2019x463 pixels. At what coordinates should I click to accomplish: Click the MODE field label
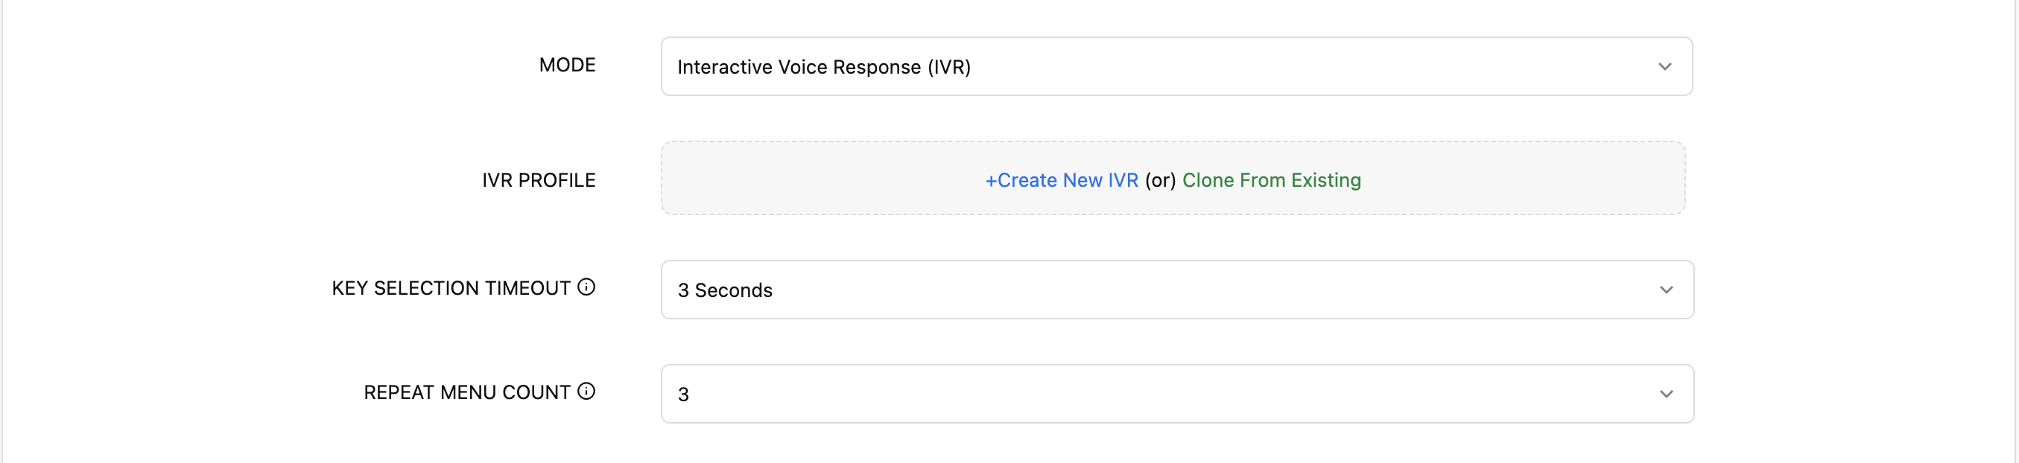[567, 65]
